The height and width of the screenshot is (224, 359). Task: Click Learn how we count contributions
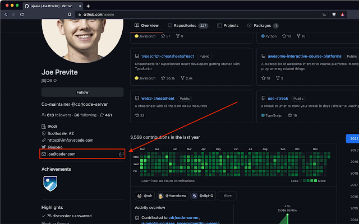[x=168, y=181]
